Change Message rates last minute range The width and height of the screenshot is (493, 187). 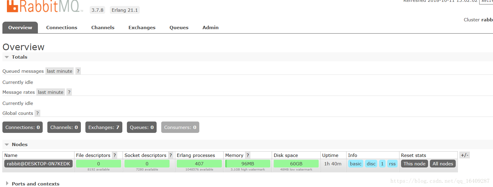pyautogui.click(x=51, y=92)
